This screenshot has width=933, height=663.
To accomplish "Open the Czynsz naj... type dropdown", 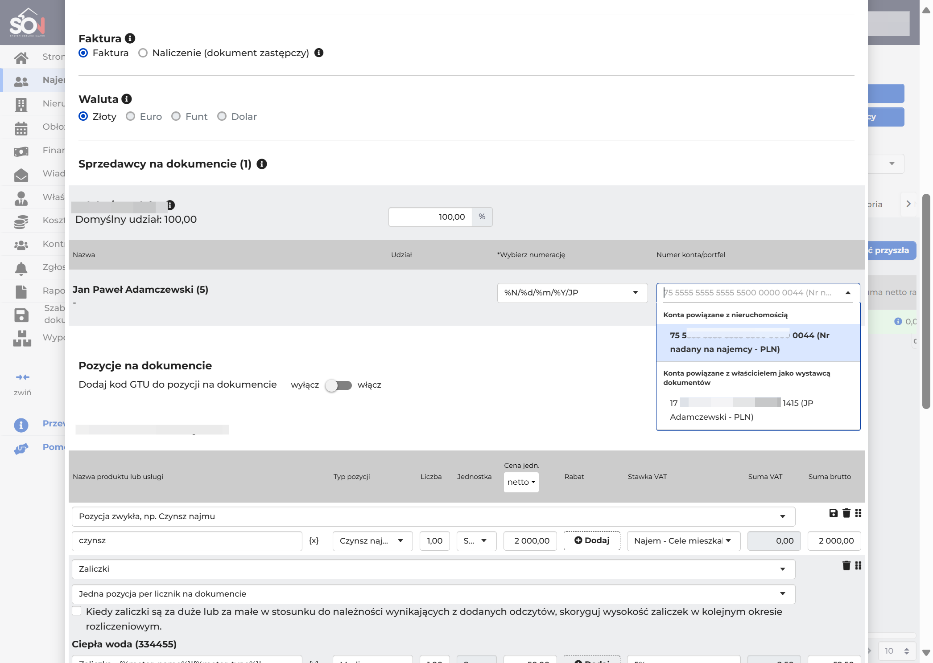I will (x=372, y=541).
